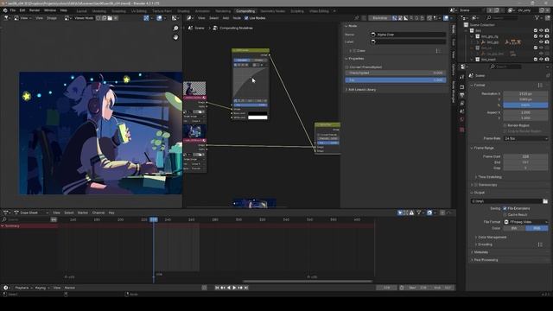The width and height of the screenshot is (553, 311).
Task: Open the File Format FFmpeg Video dropdown
Action: pyautogui.click(x=526, y=222)
